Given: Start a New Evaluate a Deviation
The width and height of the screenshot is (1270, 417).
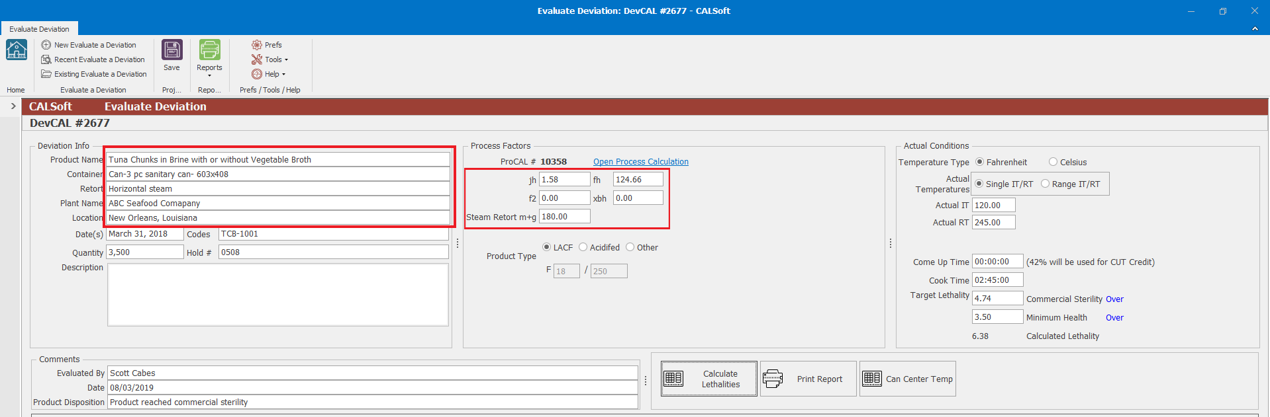Looking at the screenshot, I should [x=89, y=45].
